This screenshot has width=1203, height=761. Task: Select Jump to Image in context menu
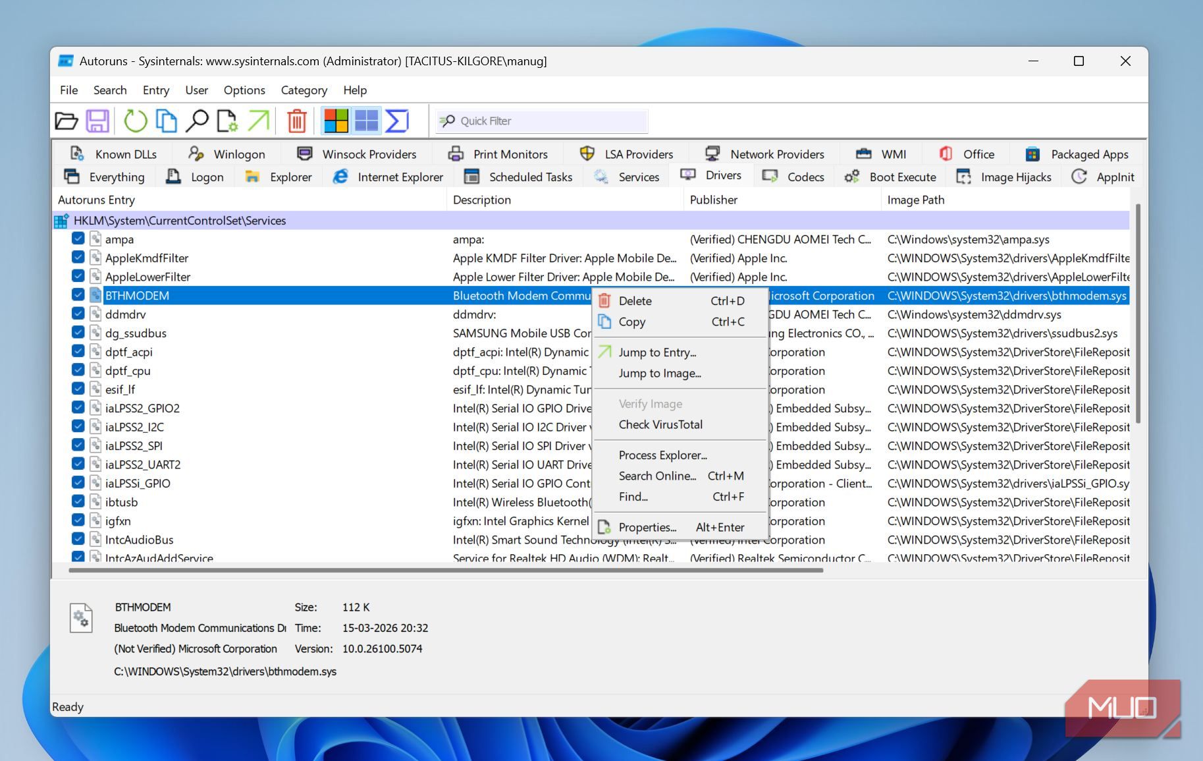coord(680,373)
